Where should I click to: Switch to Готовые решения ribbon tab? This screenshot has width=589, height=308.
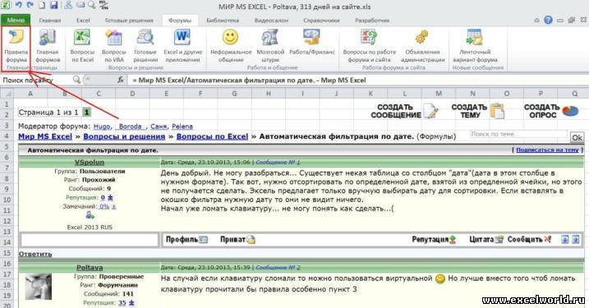[129, 21]
